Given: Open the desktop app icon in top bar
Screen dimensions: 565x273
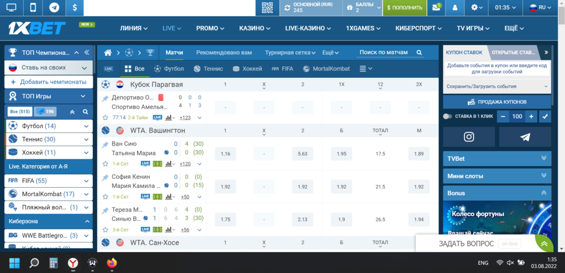Looking at the screenshot, I should pyautogui.click(x=11, y=7).
